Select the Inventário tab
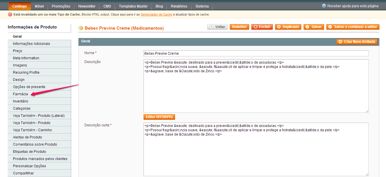This screenshot has width=386, height=177. click(39, 101)
